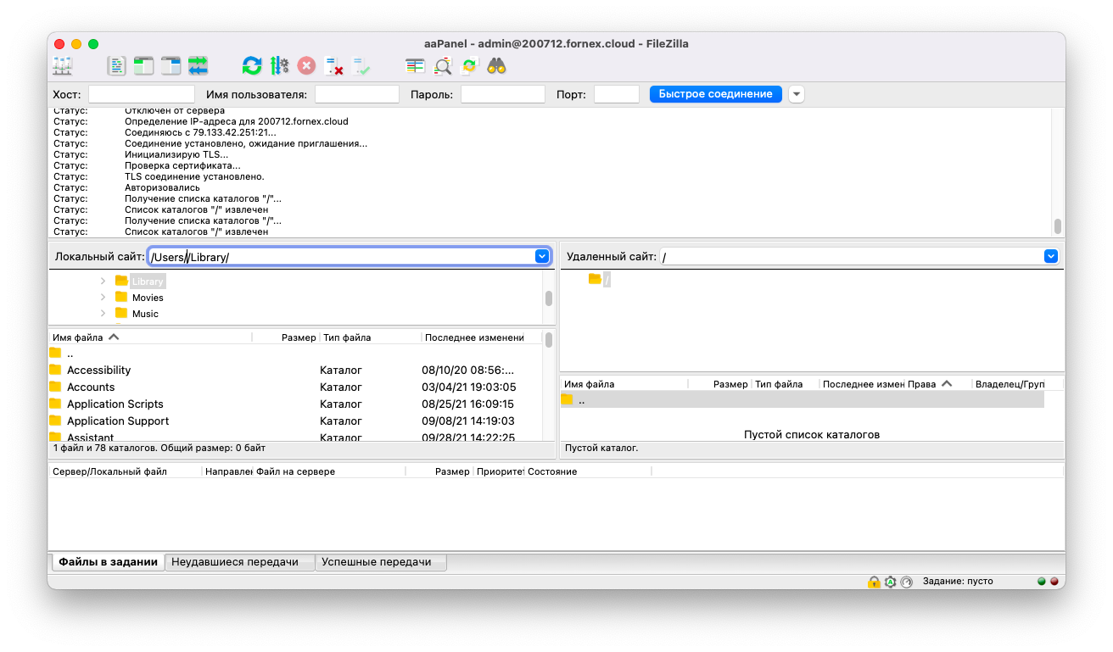Click the speed limits gauge icon
Image resolution: width=1113 pixels, height=652 pixels.
[906, 582]
